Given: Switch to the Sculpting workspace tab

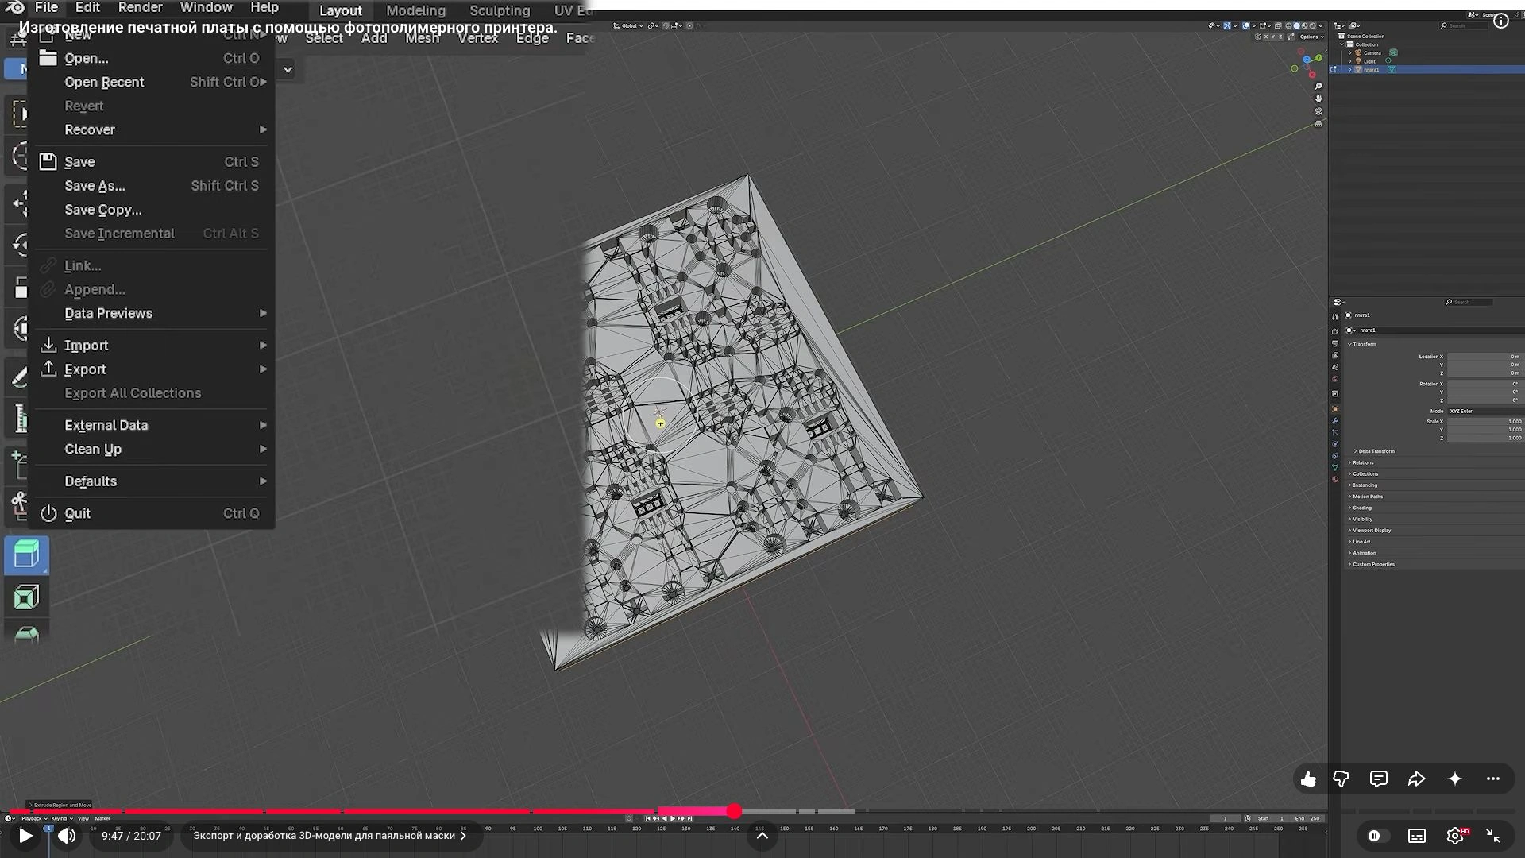Looking at the screenshot, I should click(500, 10).
